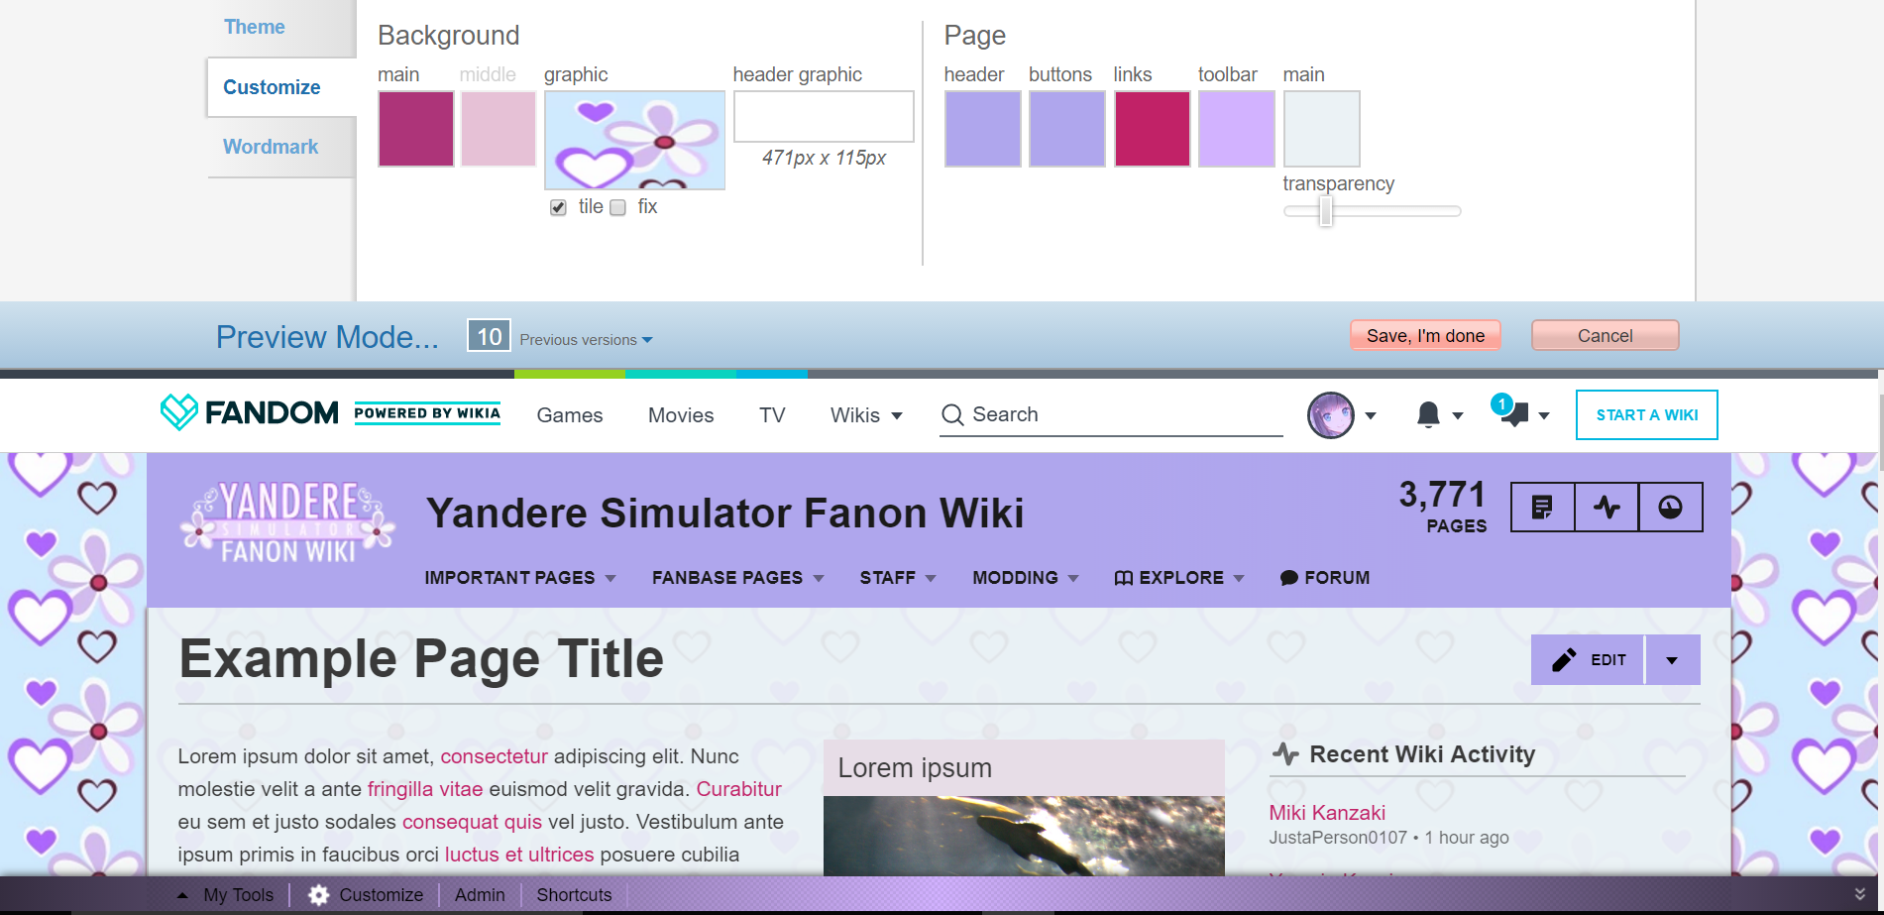
Task: Click the Yandere Simulator Fanon Wiki logo
Action: click(287, 522)
